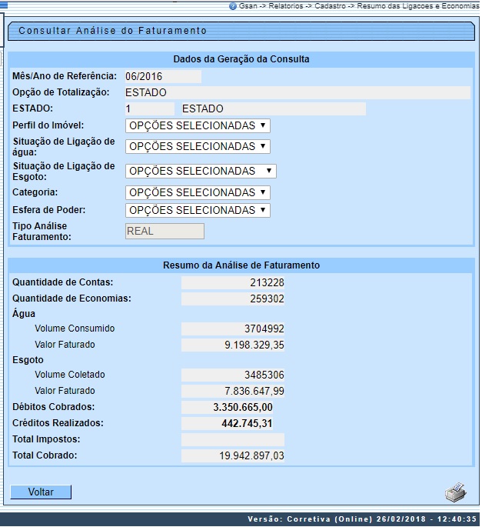
Task: Click the Quantidade de Contas value field
Action: coord(233,282)
